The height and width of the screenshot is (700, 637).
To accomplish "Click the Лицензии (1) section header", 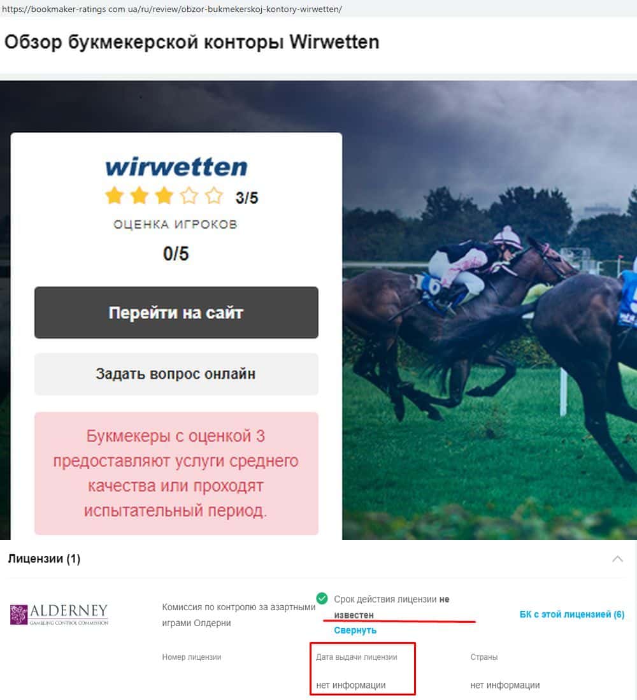I will 44,559.
